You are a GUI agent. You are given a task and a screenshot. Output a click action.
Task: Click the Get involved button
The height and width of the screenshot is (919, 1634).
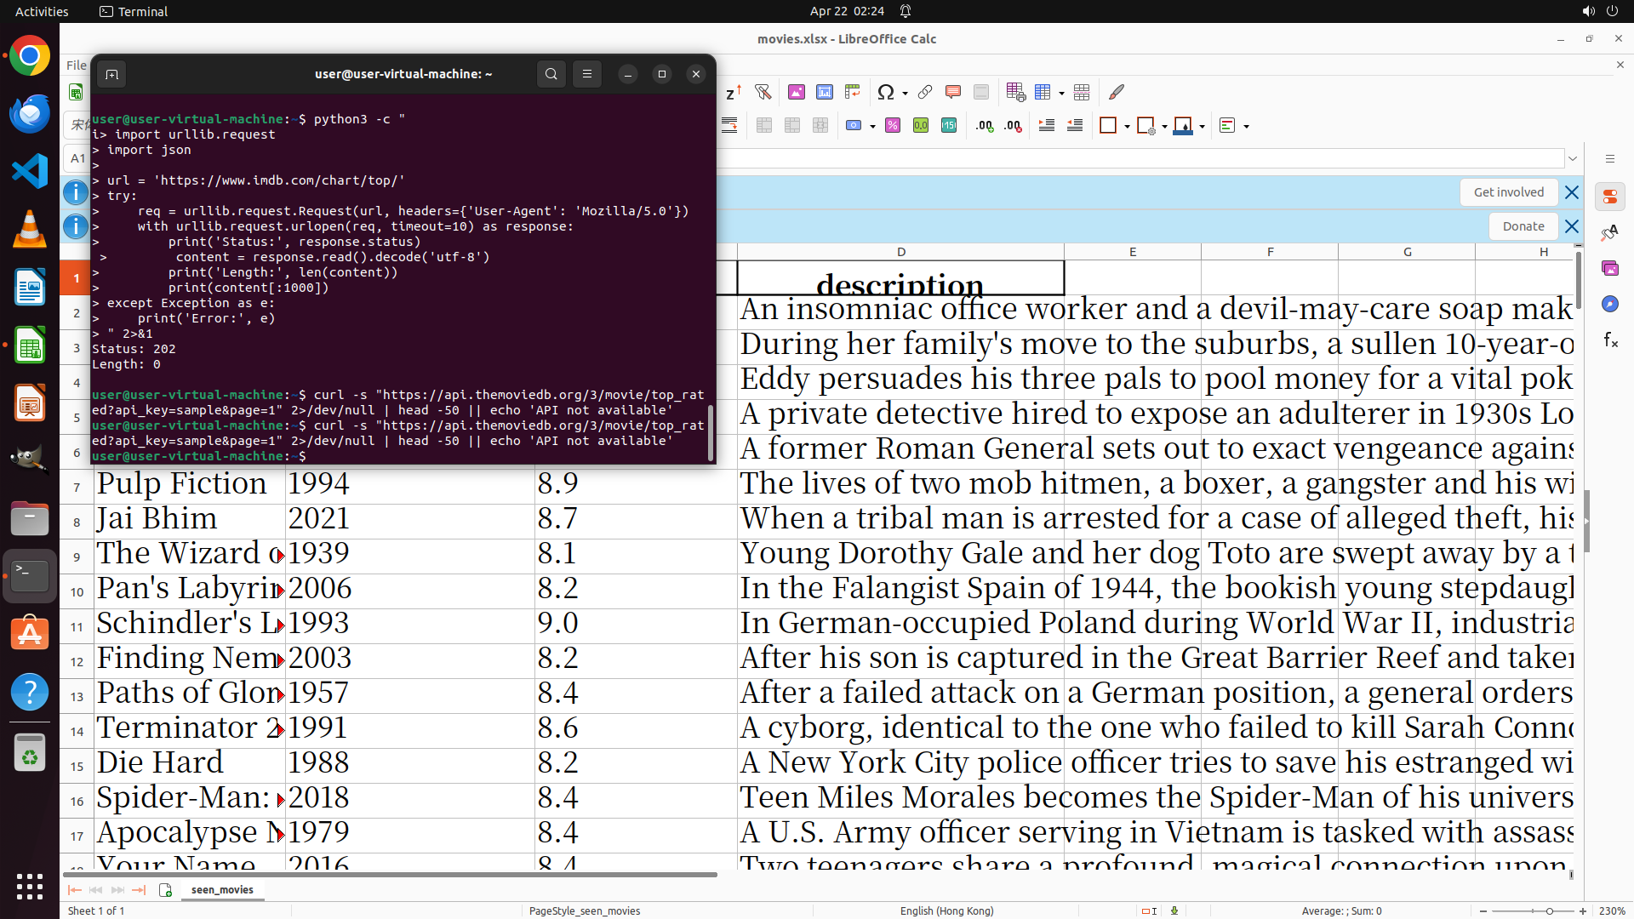(1508, 192)
